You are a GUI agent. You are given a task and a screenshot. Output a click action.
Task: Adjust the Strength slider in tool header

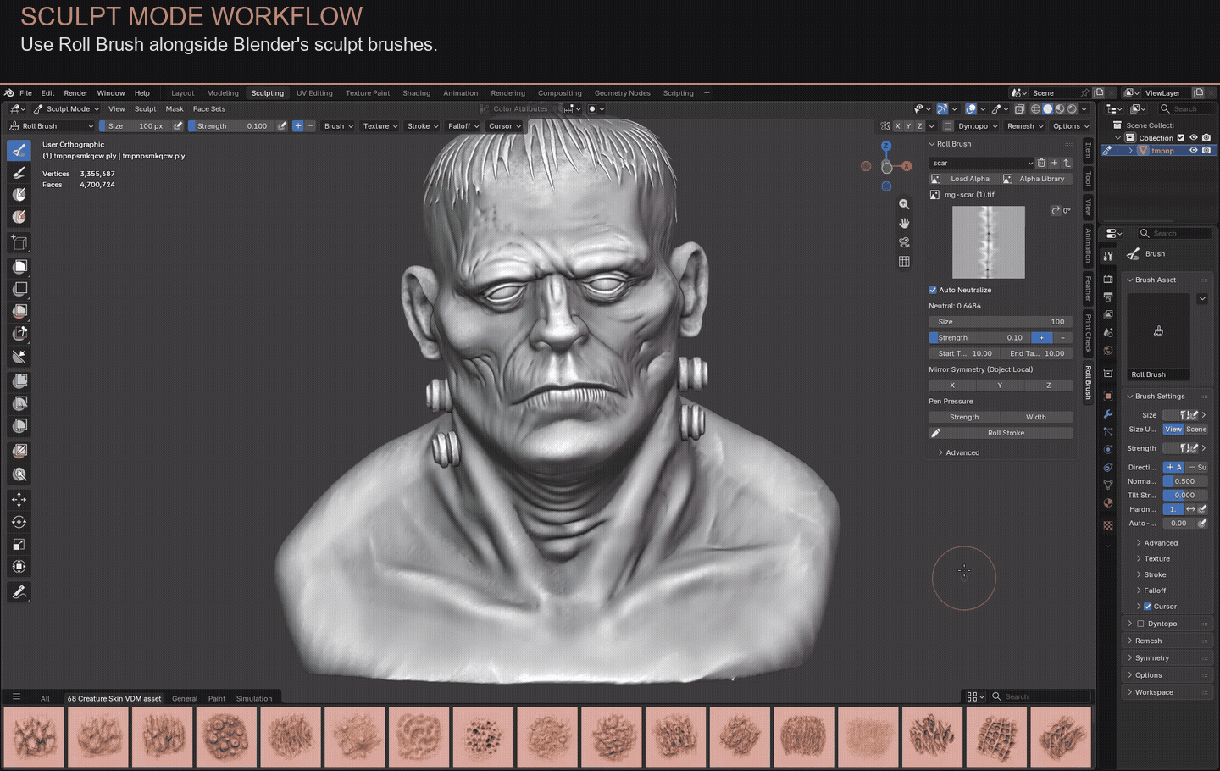(x=231, y=126)
